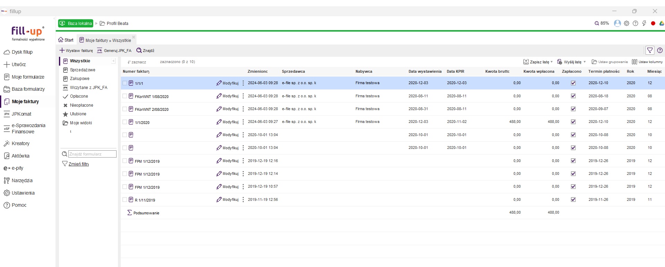Open the settings gear icon in header
The width and height of the screenshot is (665, 267).
coord(626,23)
